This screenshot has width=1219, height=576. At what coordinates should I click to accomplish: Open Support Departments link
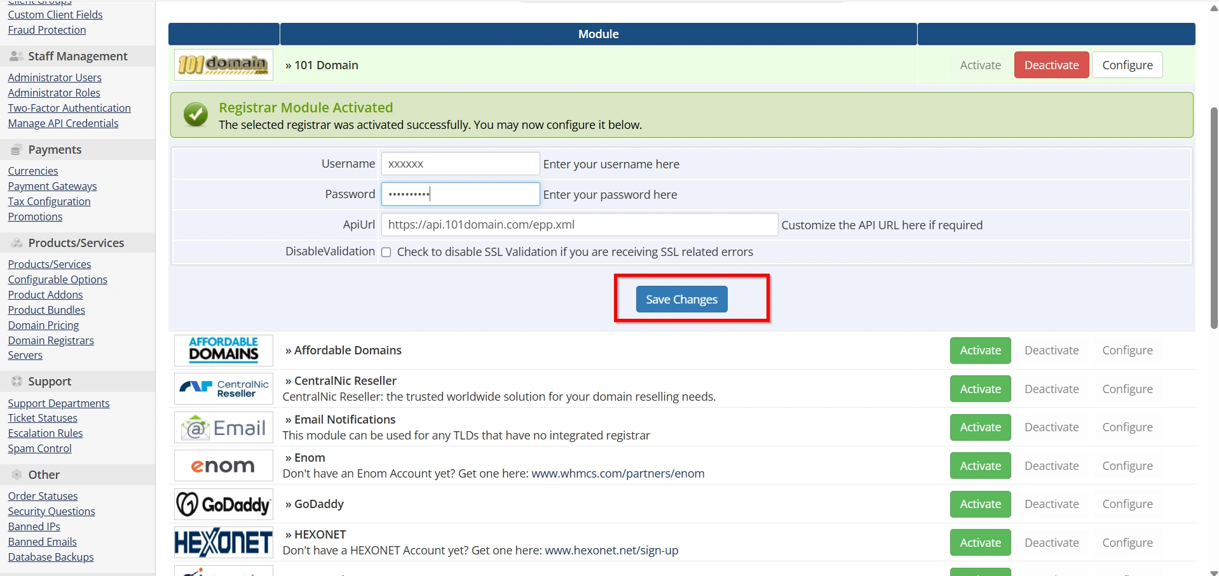point(58,403)
